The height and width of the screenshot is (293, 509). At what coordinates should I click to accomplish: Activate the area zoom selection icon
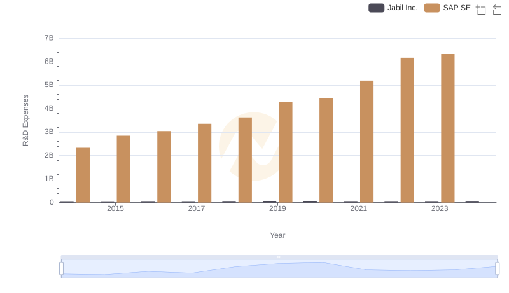pyautogui.click(x=481, y=10)
